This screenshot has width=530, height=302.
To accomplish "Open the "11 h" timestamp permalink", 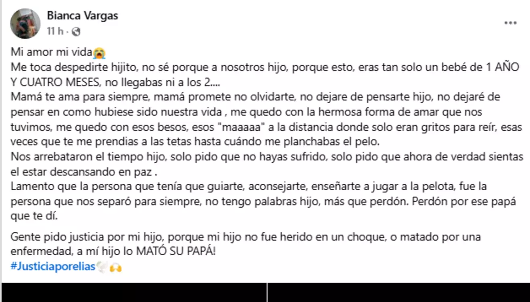I will (55, 31).
